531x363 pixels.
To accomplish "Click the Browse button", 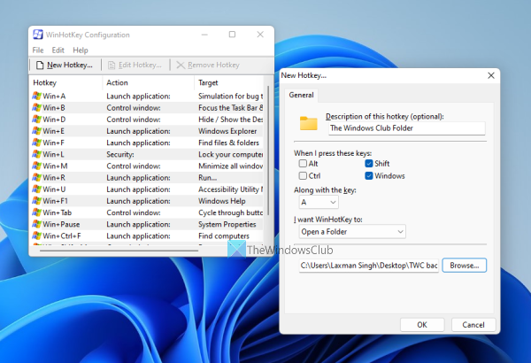I will [x=464, y=265].
